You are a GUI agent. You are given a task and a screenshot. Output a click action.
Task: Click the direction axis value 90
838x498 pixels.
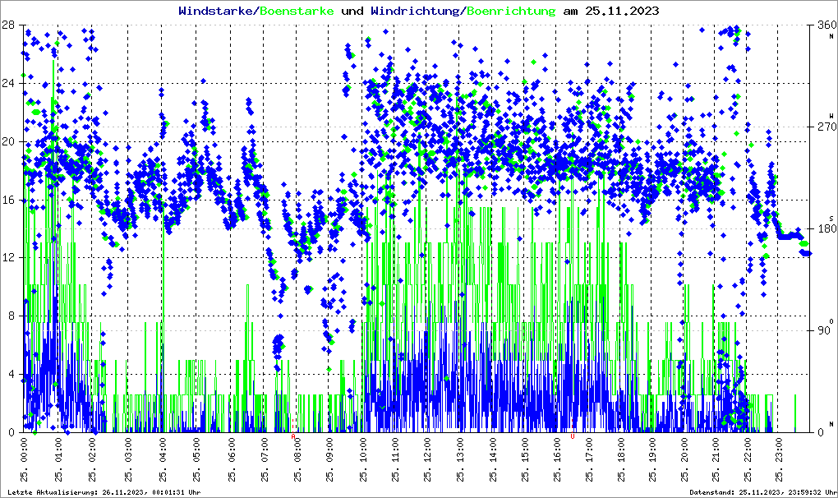(x=825, y=330)
